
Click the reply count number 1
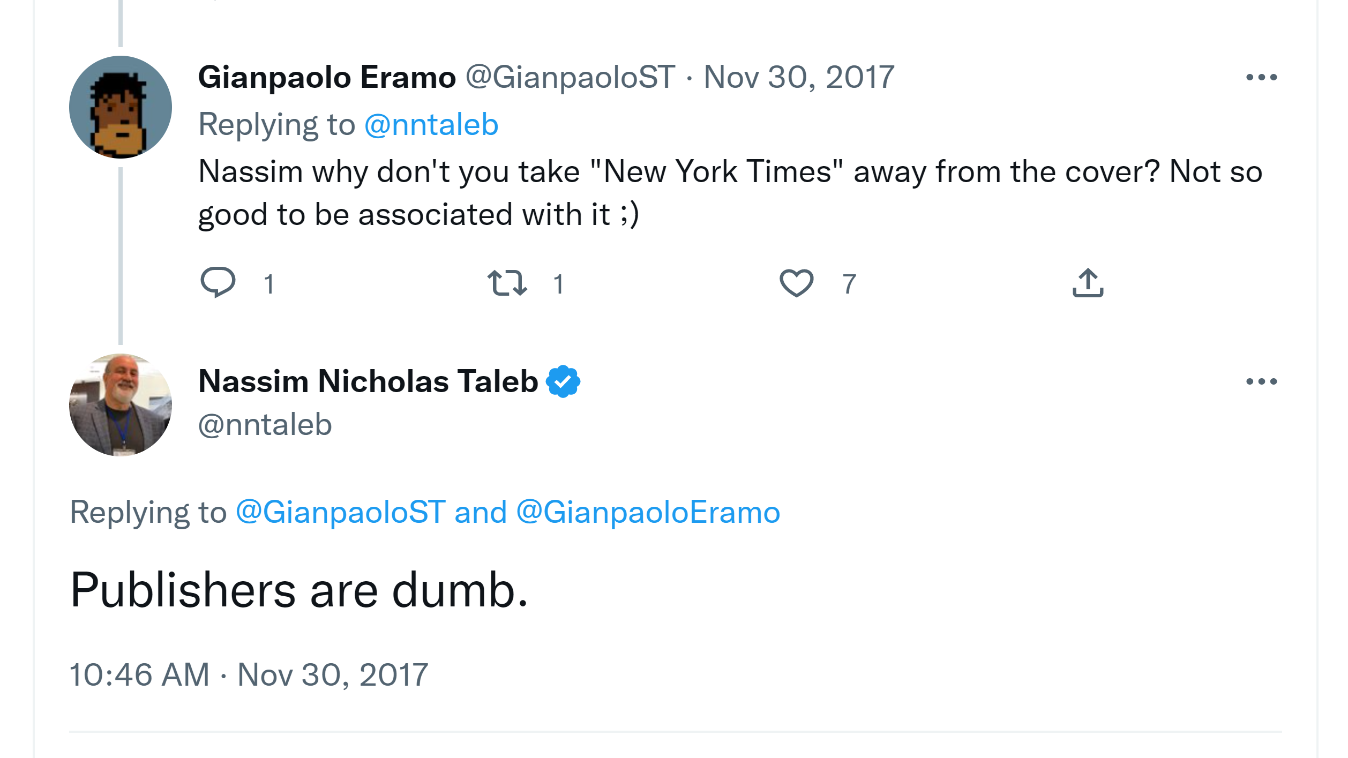[269, 284]
